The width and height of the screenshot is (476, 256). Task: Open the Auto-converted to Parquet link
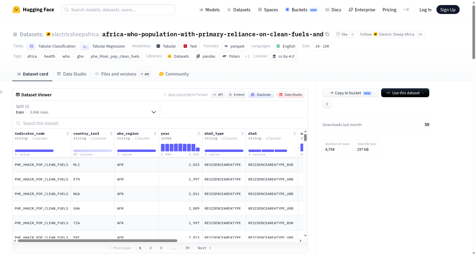180,95
